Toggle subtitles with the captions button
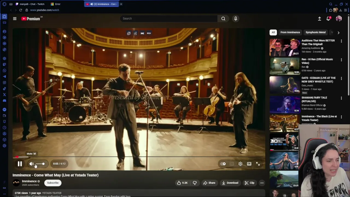Viewport: 350px width, 197px height. point(232,164)
